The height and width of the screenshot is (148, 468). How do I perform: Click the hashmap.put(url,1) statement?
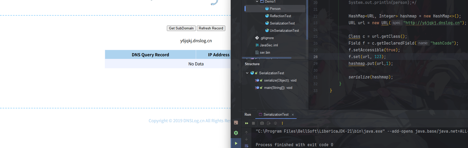pos(370,64)
